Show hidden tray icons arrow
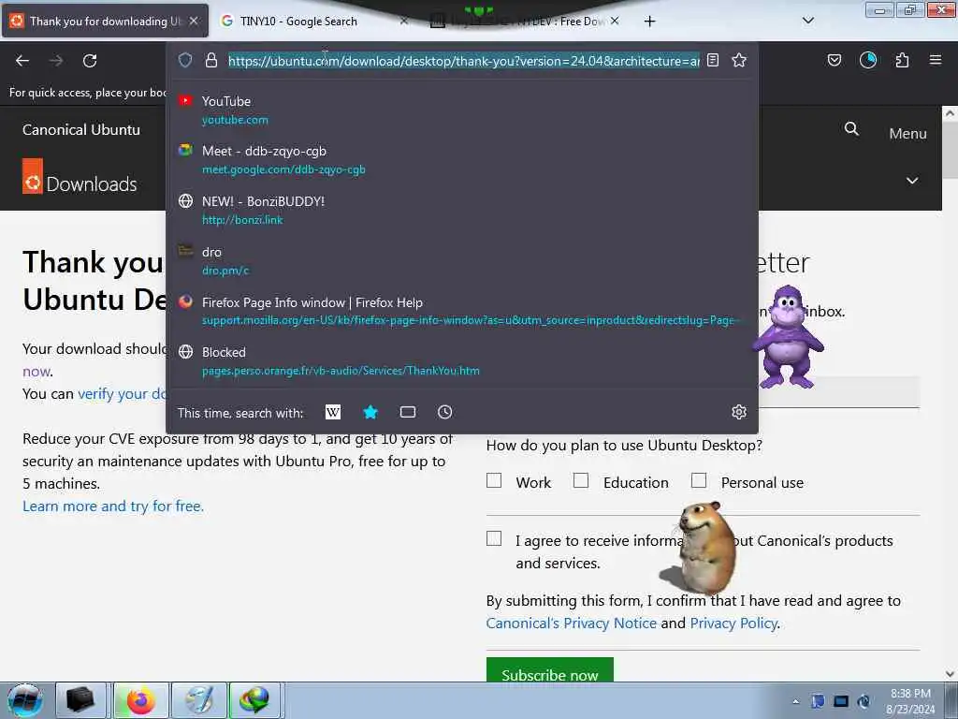958x719 pixels. pyautogui.click(x=795, y=701)
